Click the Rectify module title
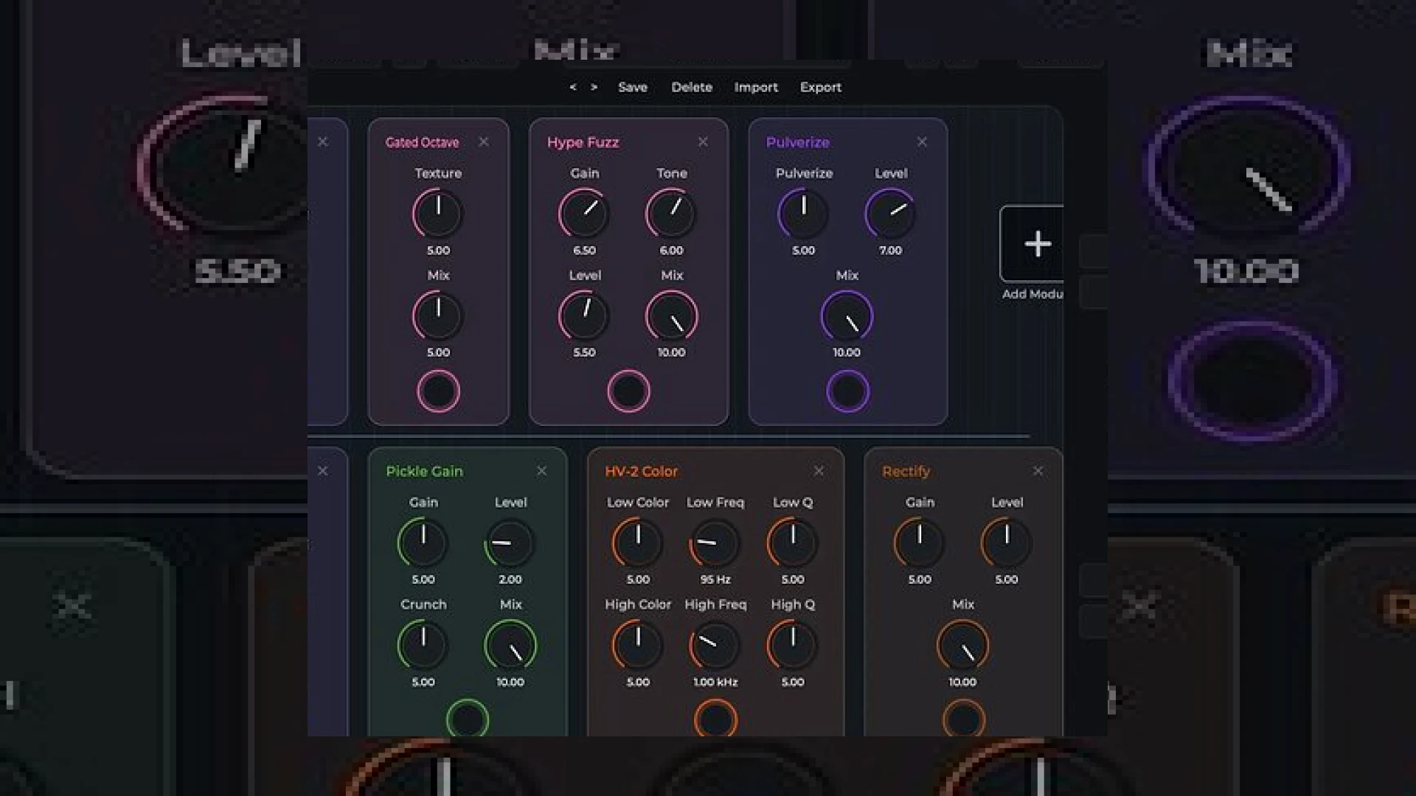Image resolution: width=1416 pixels, height=796 pixels. (906, 471)
